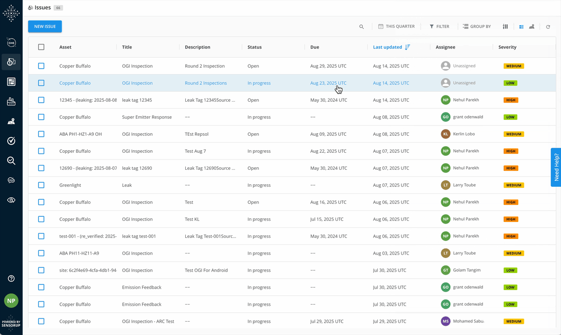This screenshot has width=561, height=335.
Task: Open the This Quarter date range dropdown
Action: click(x=396, y=26)
